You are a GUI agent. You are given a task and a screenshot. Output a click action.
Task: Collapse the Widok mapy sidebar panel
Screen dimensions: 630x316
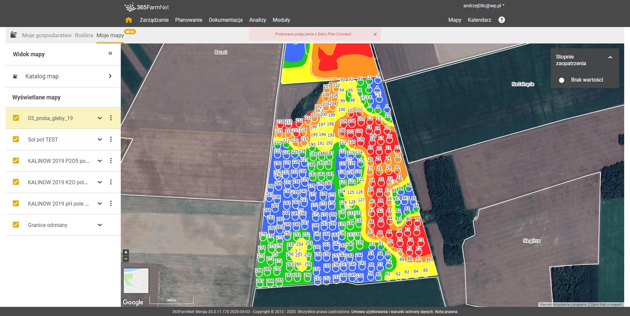[110, 54]
